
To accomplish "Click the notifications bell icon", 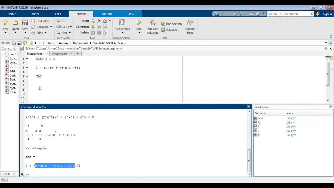I will pyautogui.click(x=318, y=14).
